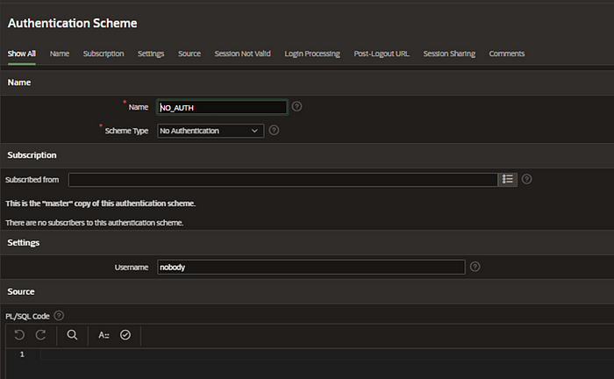The width and height of the screenshot is (614, 379).
Task: Click the Scheme Type field label
Action: point(126,131)
